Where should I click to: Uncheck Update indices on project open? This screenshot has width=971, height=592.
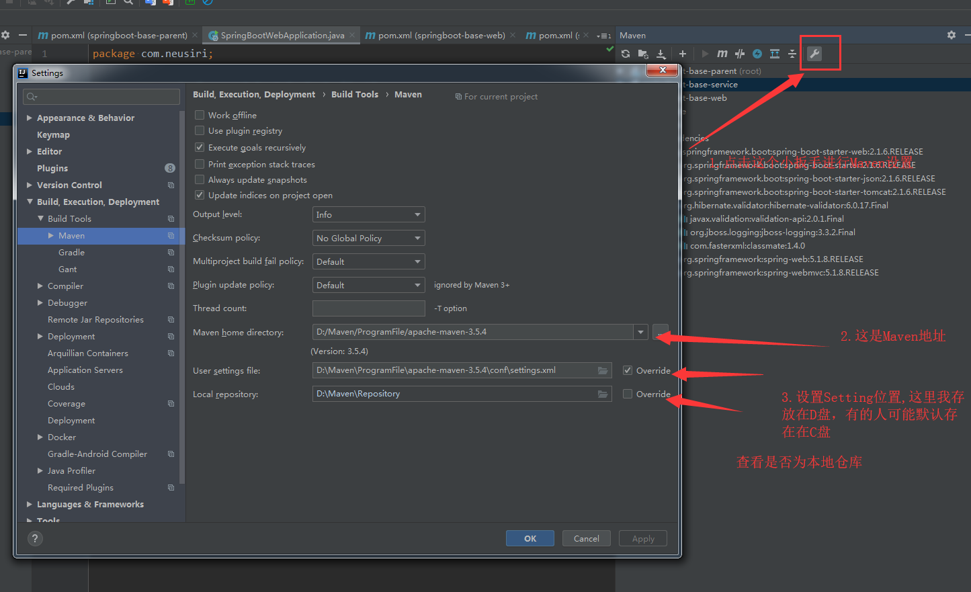200,195
